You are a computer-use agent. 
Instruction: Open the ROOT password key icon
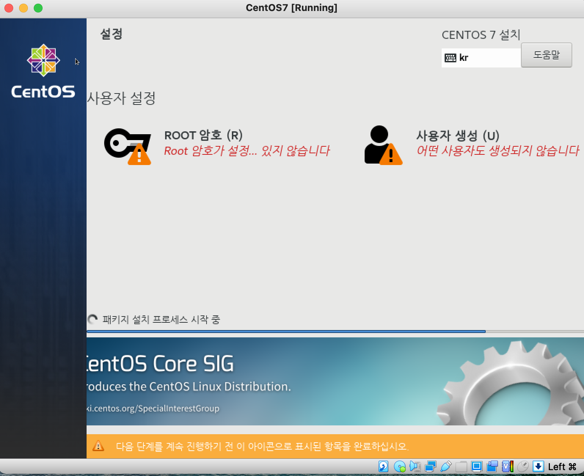pyautogui.click(x=127, y=146)
